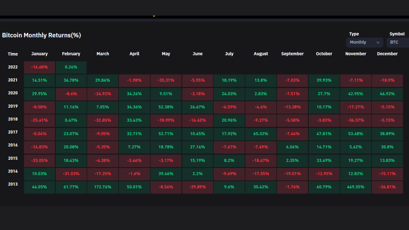Click the -31.03% cell in February 2014
This screenshot has width=409, height=230.
pos(71,174)
